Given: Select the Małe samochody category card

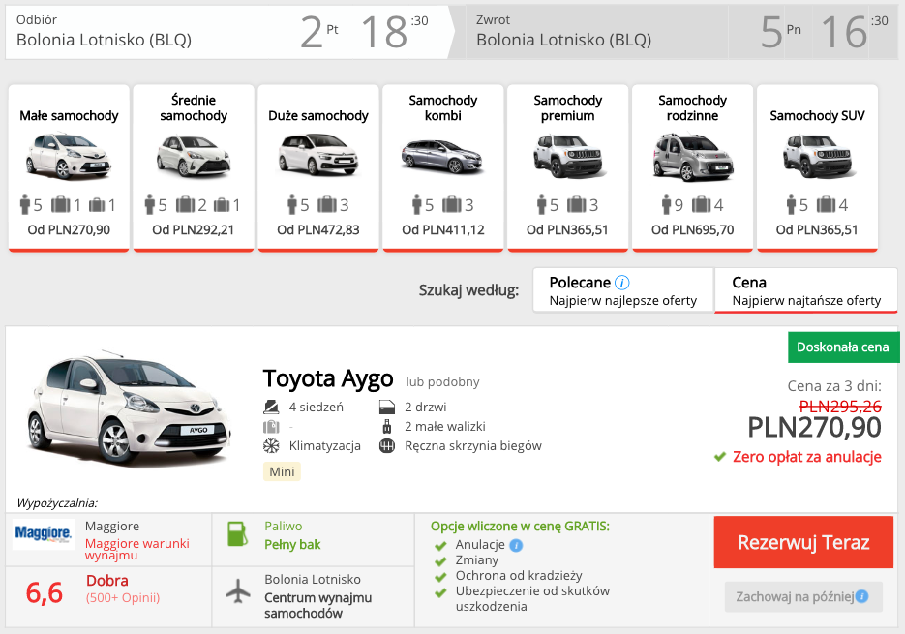Looking at the screenshot, I should [x=69, y=168].
